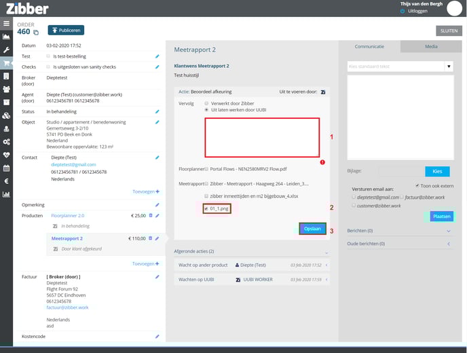Select the Communicatie tab
This screenshot has height=353, width=467.
pyautogui.click(x=369, y=47)
